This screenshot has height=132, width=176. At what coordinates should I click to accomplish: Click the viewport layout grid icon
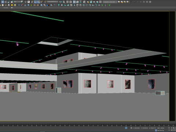(100, 2)
